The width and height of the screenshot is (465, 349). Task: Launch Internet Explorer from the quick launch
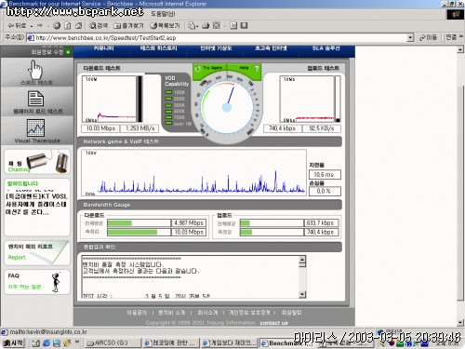pyautogui.click(x=46, y=343)
